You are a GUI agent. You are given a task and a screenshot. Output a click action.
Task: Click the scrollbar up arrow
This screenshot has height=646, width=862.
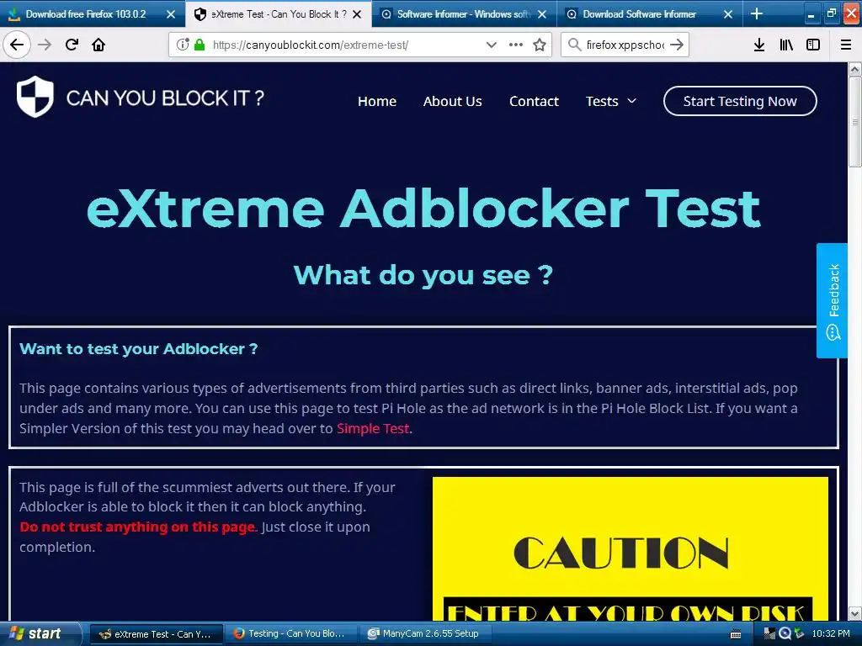click(x=855, y=69)
